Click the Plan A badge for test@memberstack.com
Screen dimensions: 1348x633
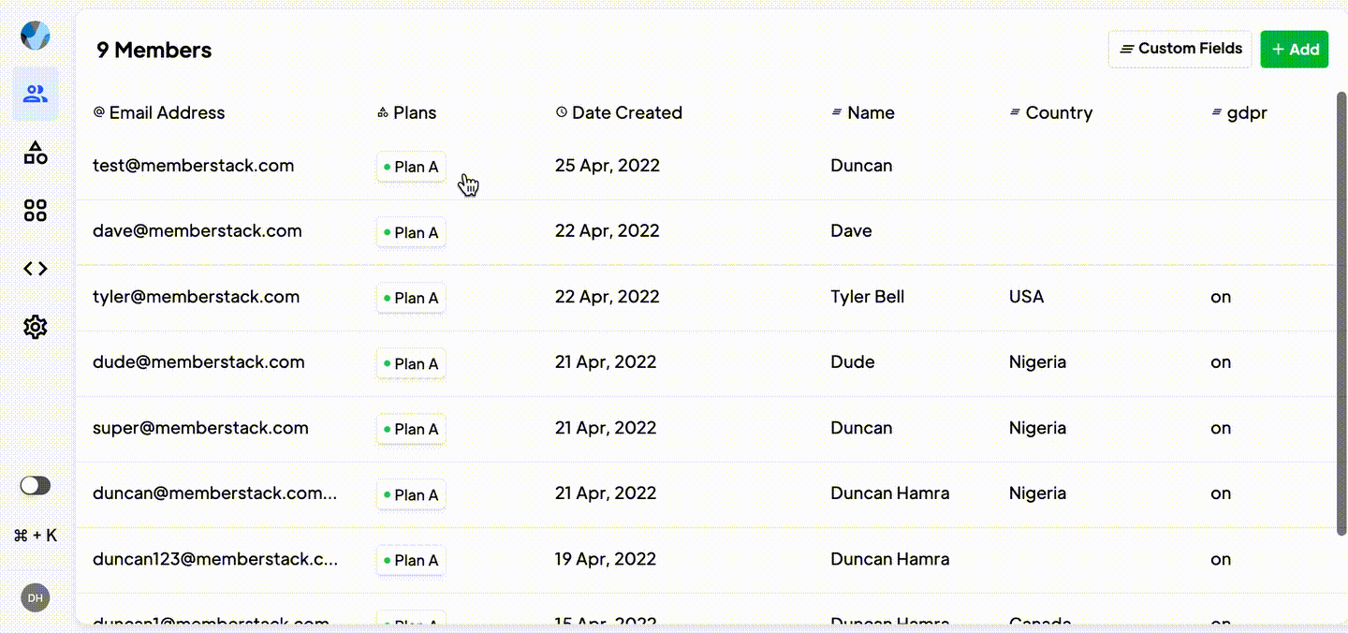[411, 167]
